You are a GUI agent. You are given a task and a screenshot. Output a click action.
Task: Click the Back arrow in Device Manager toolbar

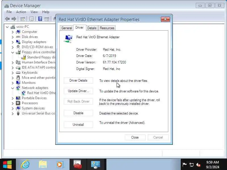(7, 19)
